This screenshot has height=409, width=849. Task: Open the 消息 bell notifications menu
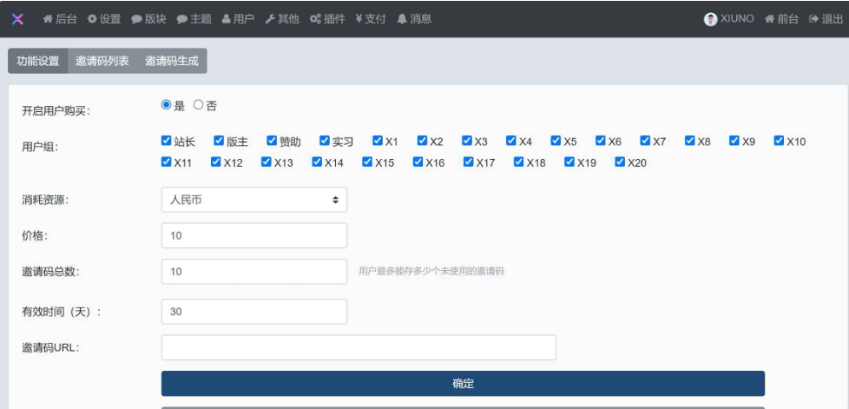(414, 19)
